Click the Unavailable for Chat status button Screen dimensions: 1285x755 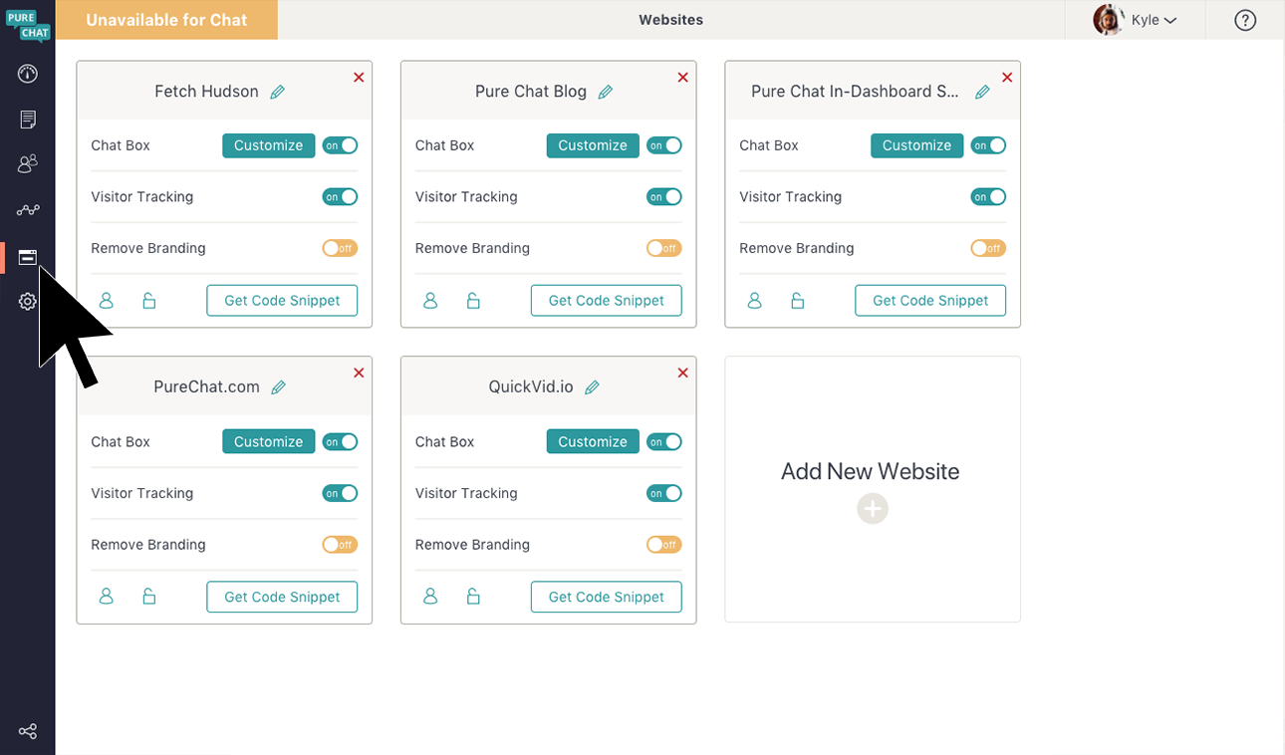166,20
